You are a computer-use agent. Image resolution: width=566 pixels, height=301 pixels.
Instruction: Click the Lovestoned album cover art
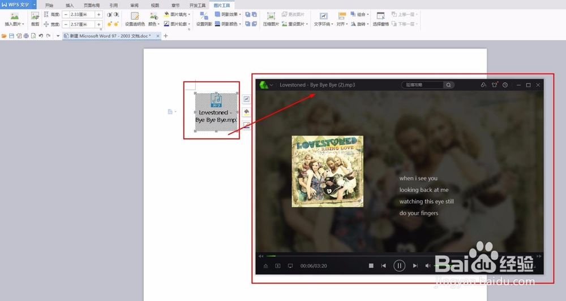[327, 171]
